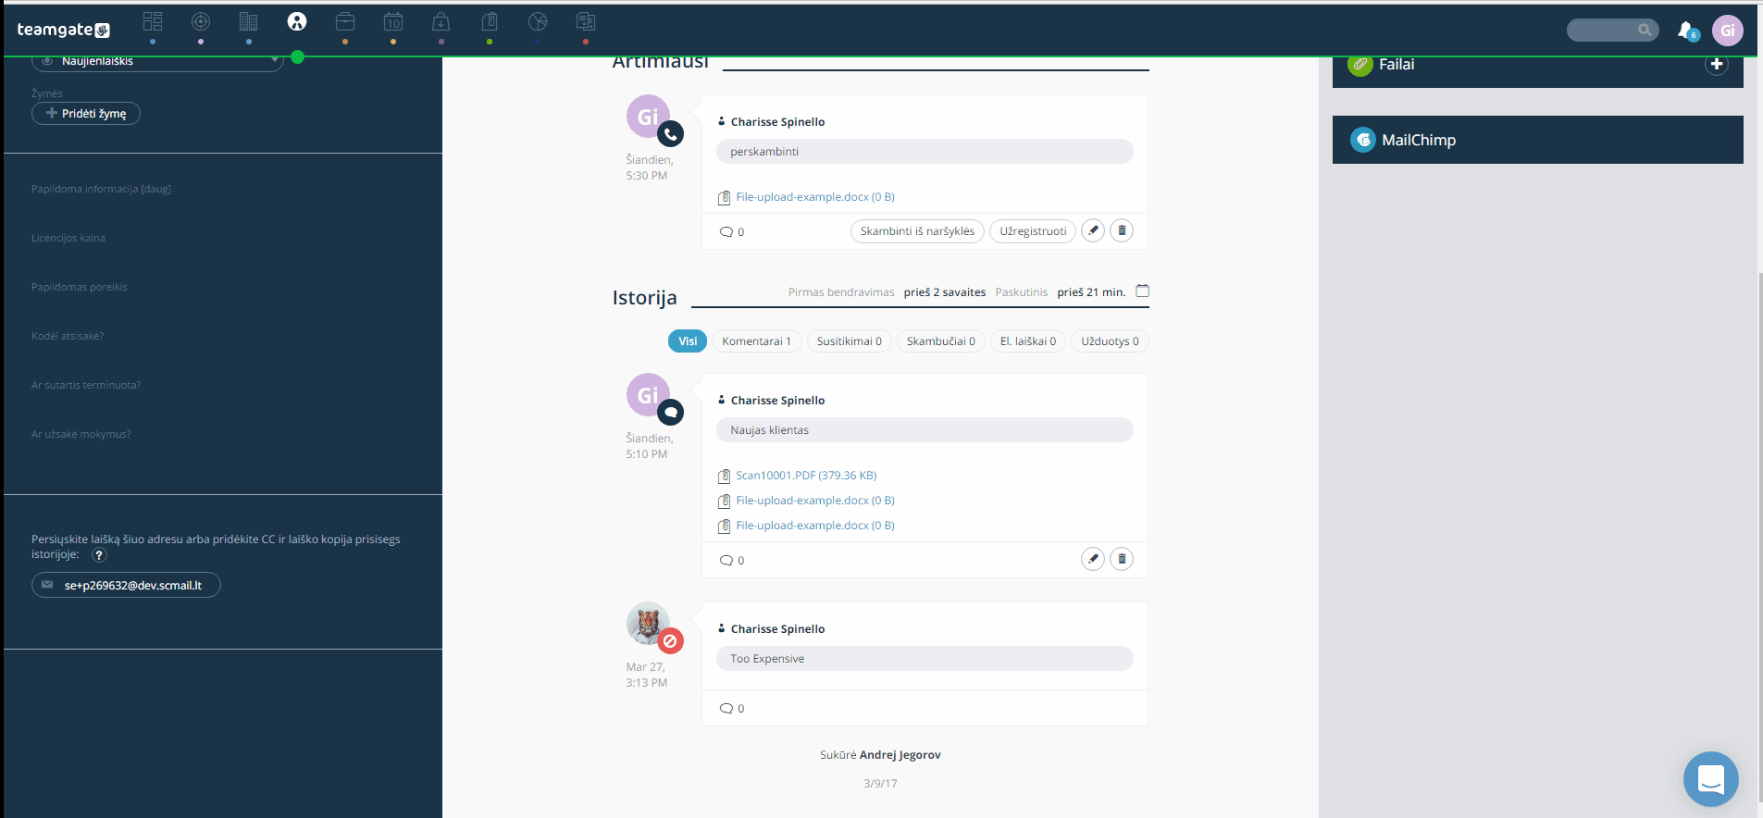This screenshot has height=818, width=1763.
Task: Select the Visi history filter
Action: coord(688,341)
